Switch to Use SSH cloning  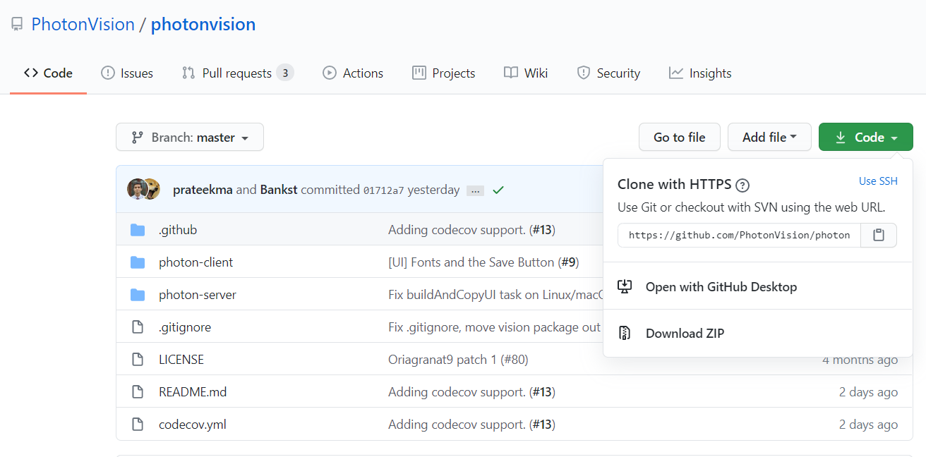(x=878, y=181)
